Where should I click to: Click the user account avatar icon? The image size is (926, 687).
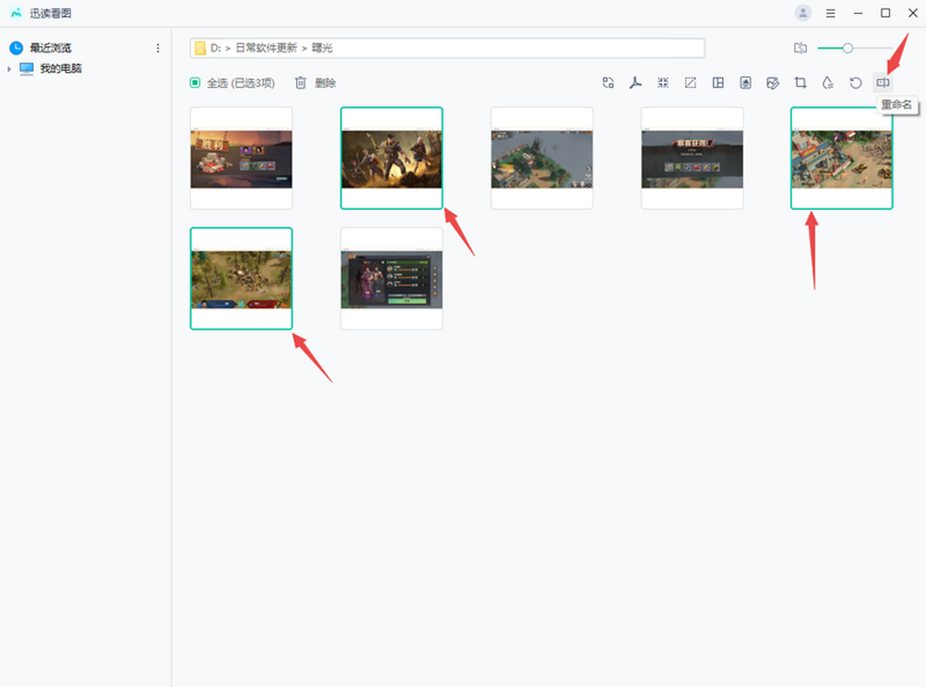tap(803, 13)
